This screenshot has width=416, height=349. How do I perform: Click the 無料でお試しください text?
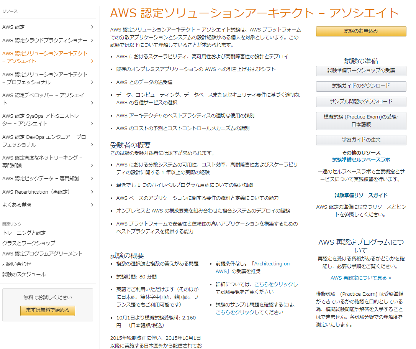47,297
